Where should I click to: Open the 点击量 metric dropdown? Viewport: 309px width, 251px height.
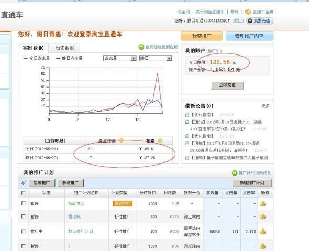[x=120, y=58]
